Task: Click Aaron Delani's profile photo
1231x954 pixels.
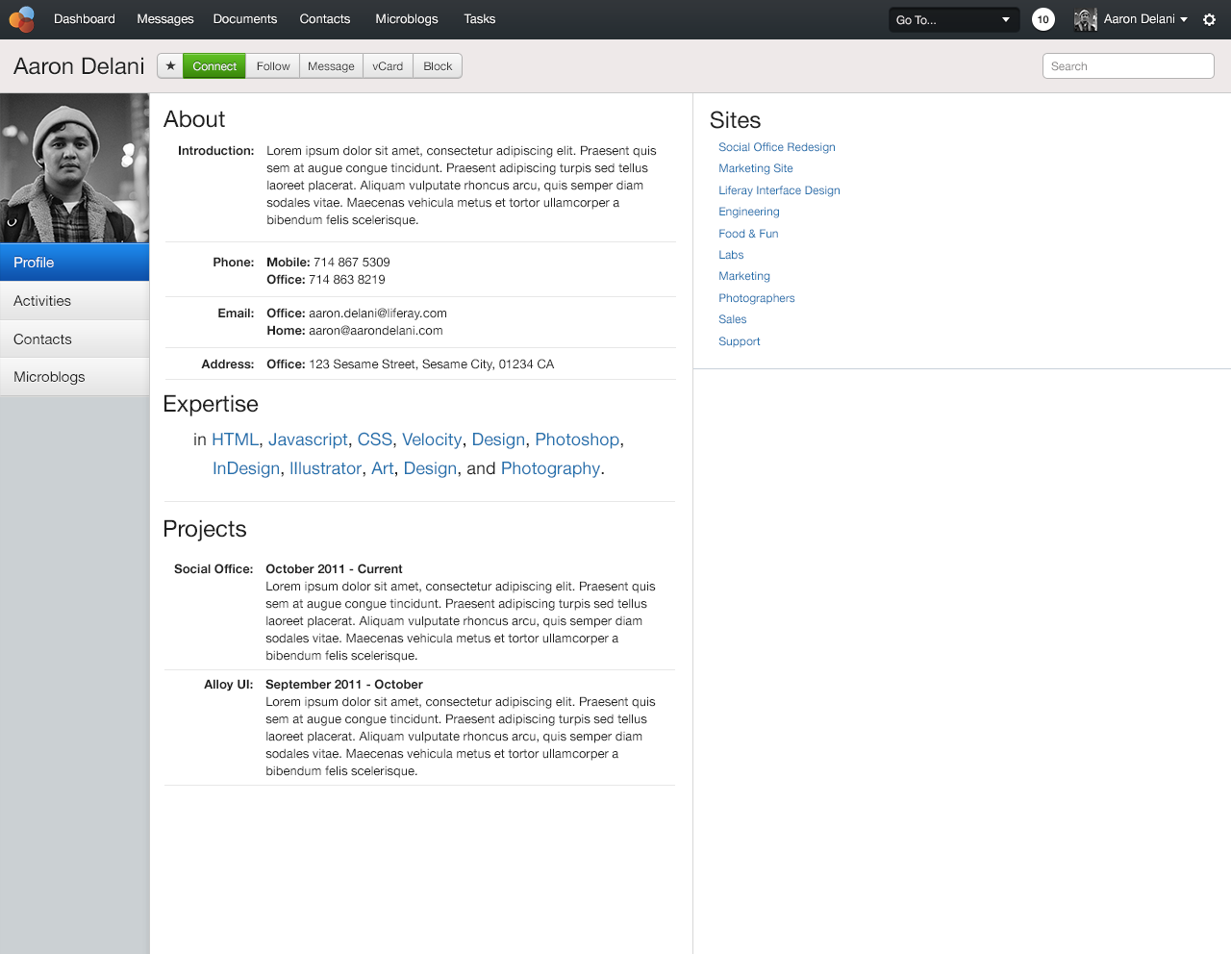Action: (x=74, y=167)
